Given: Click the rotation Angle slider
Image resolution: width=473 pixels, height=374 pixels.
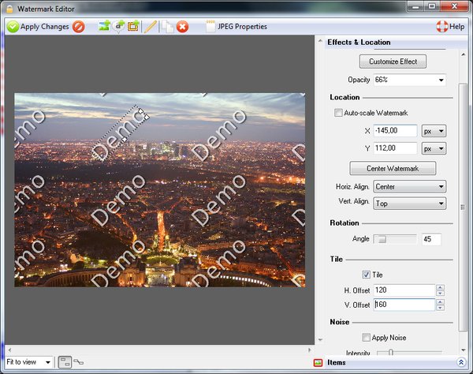Looking at the screenshot, I should 395,239.
